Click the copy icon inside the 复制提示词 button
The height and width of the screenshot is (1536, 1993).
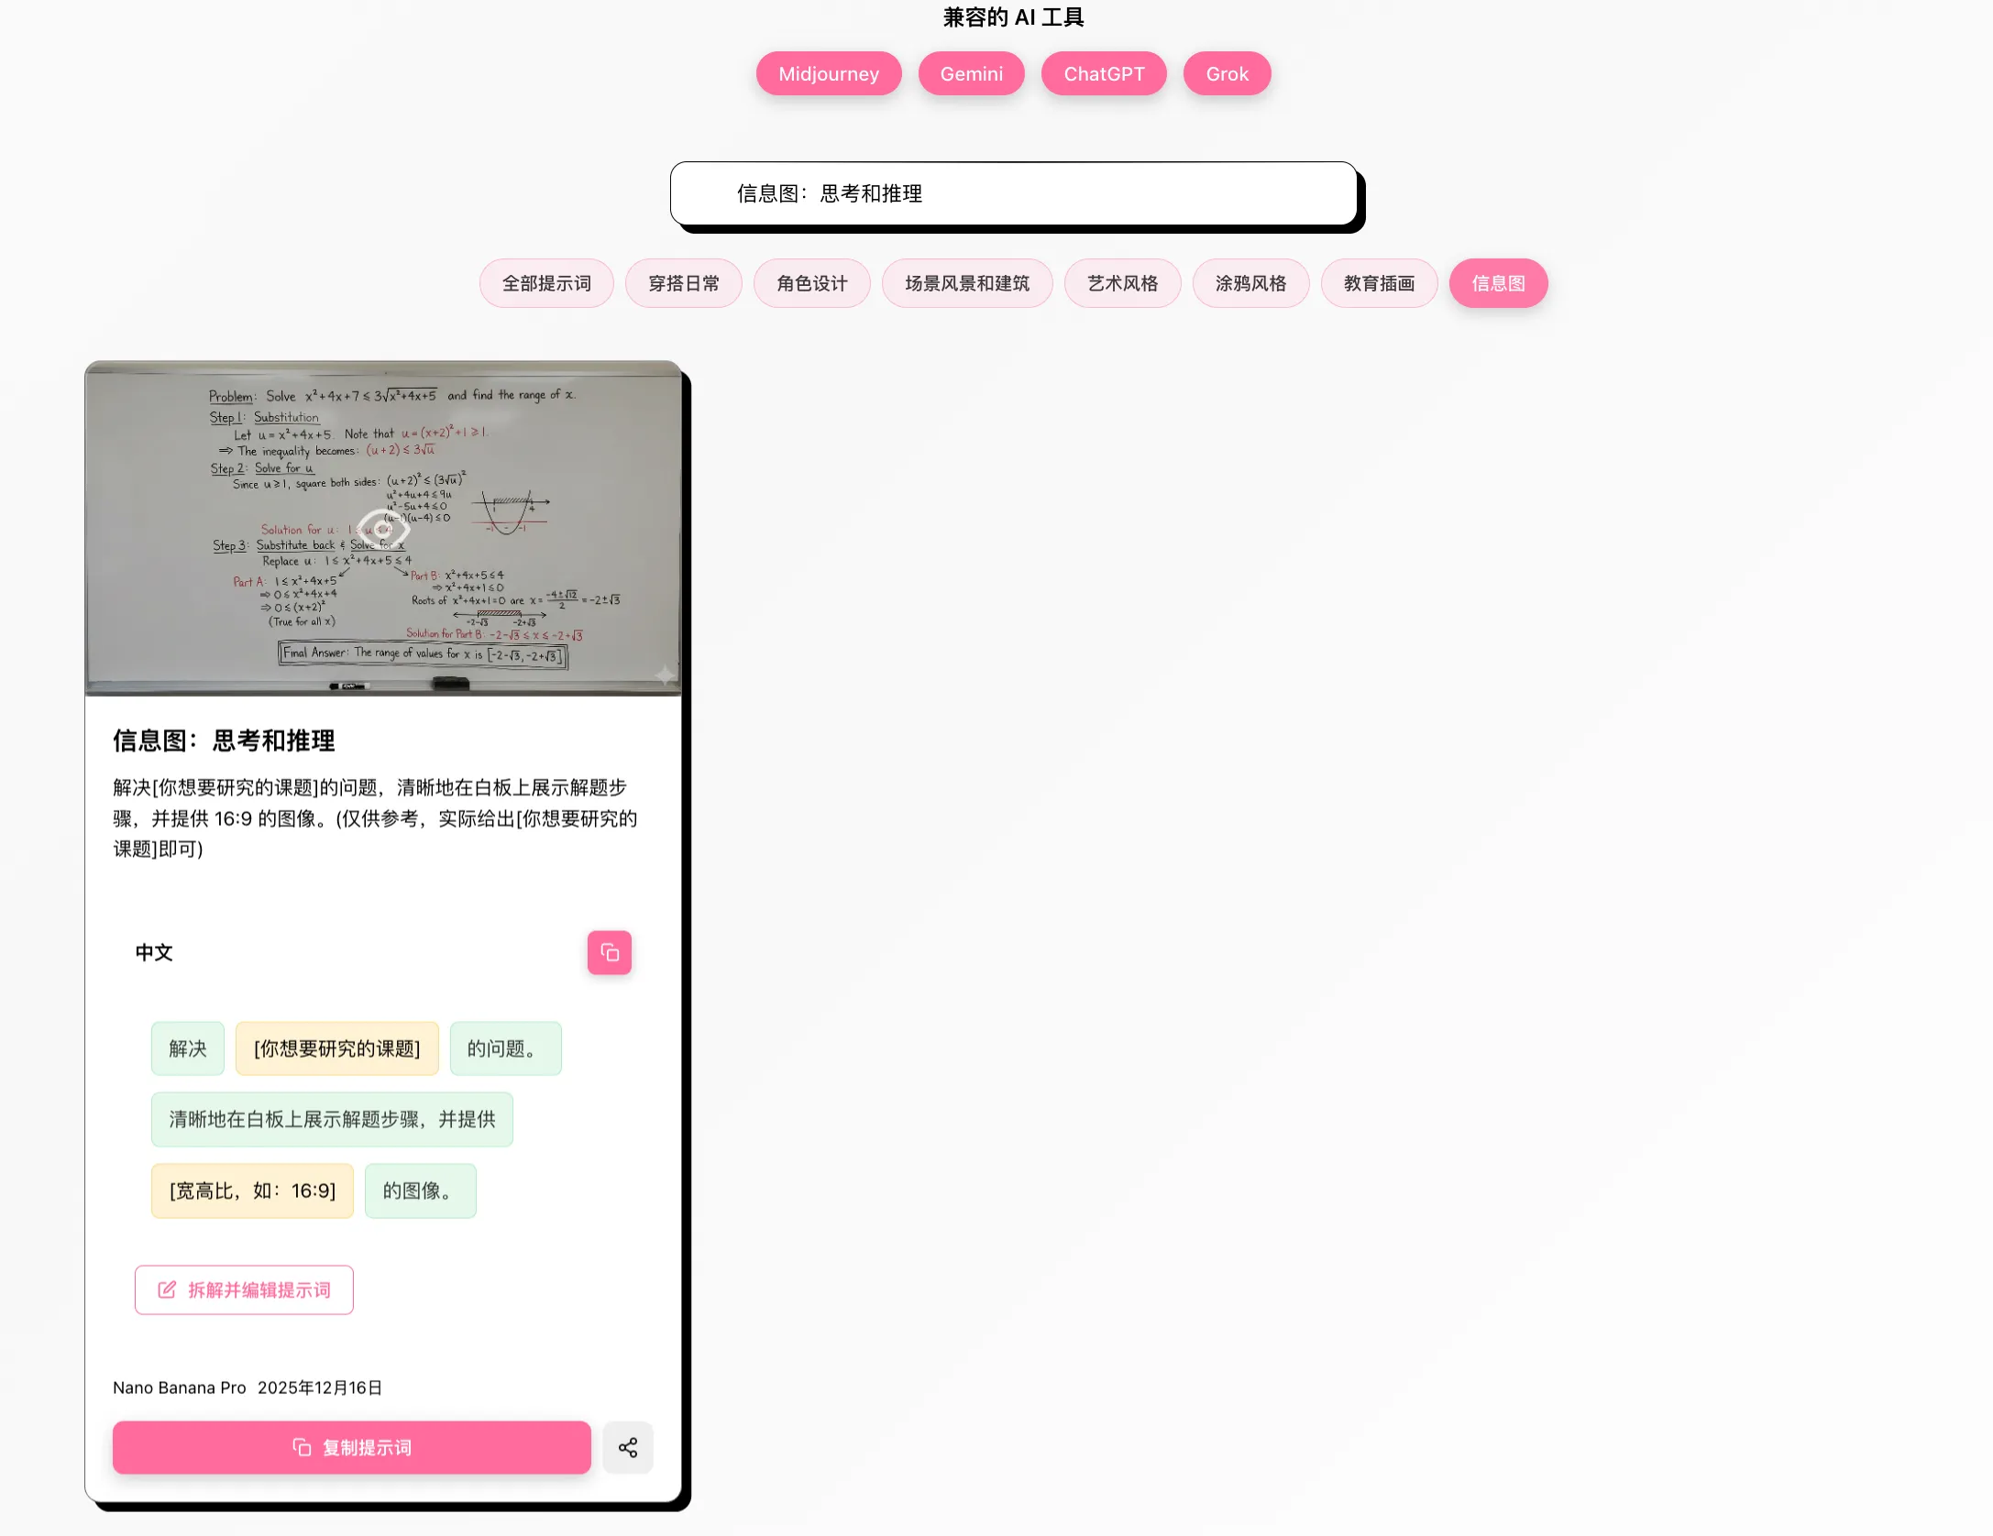301,1448
